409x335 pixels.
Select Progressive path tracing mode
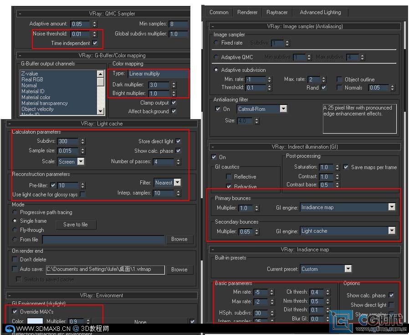click(x=15, y=212)
